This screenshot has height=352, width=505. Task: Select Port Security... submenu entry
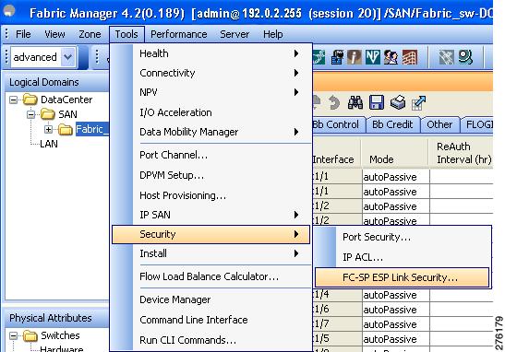[403, 237]
